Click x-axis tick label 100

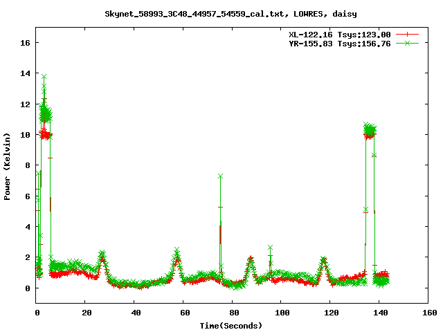[x=282, y=313]
